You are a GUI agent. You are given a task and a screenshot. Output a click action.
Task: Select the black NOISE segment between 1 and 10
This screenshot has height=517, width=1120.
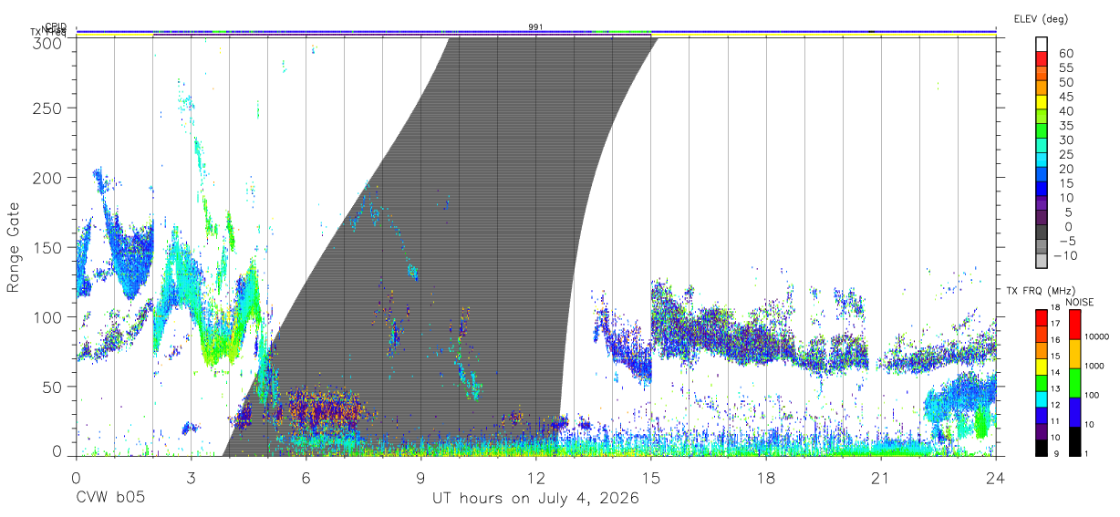coord(1075,439)
